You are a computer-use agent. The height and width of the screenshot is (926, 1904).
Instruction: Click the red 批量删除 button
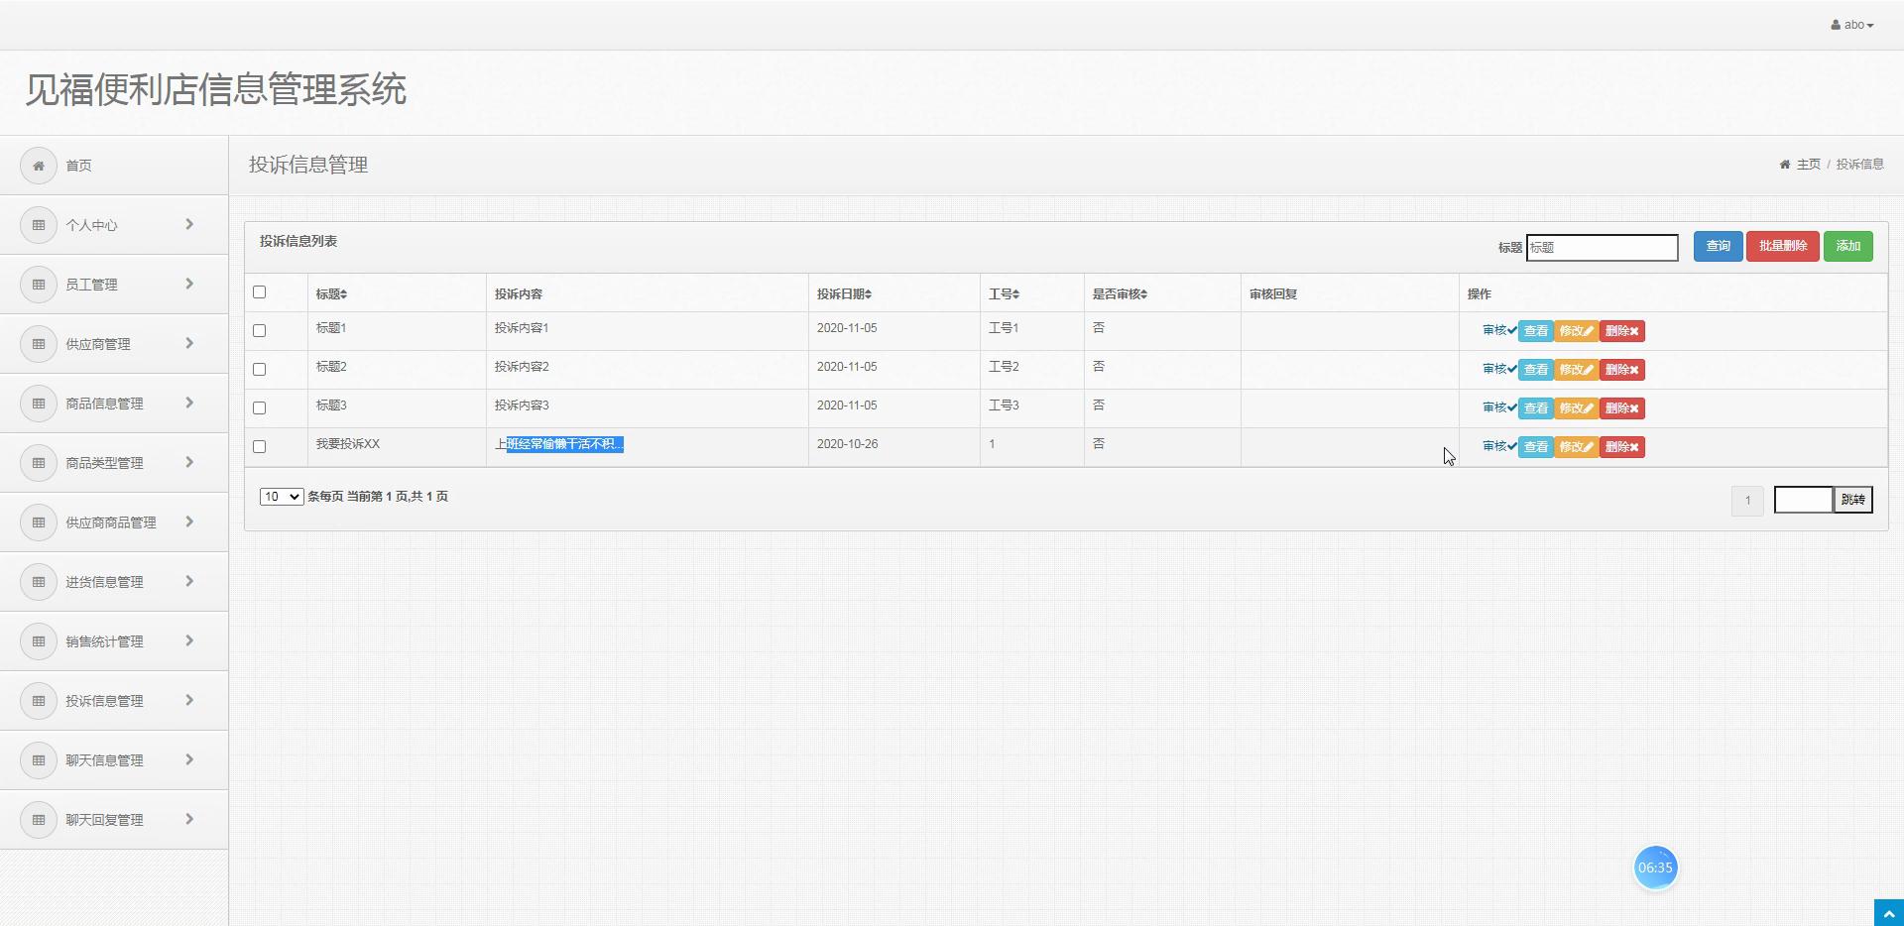click(x=1782, y=246)
